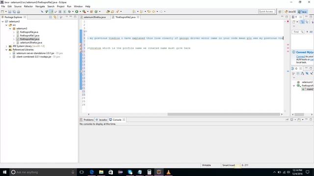Switch to the selenium3firefox.java editor tab

pyautogui.click(x=95, y=17)
